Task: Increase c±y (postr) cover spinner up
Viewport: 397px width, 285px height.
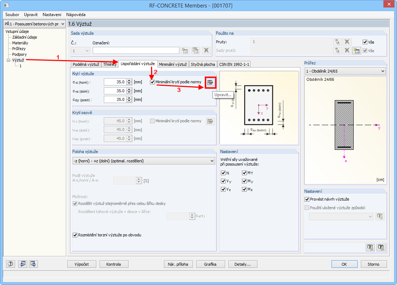Action: pos(129,98)
